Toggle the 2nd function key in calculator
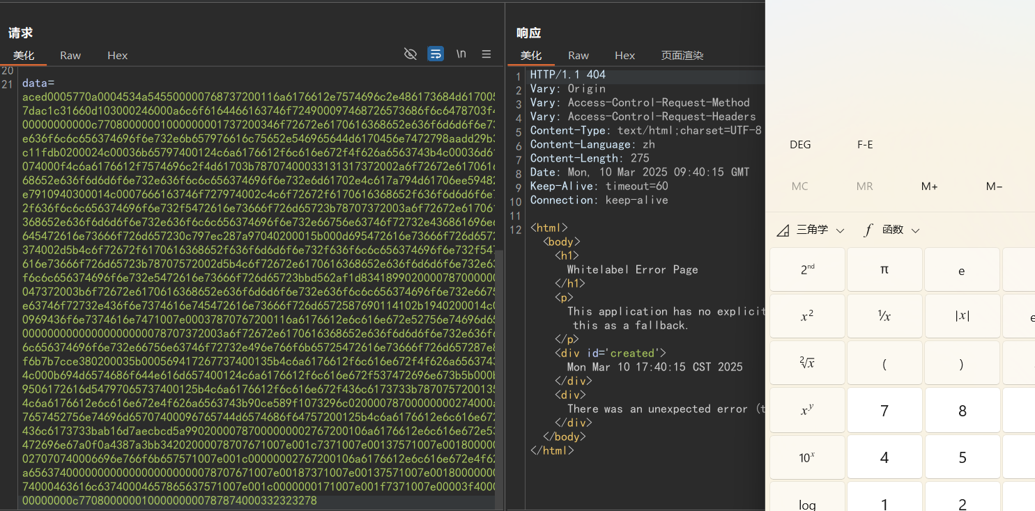Viewport: 1035px width, 511px height. (x=807, y=269)
